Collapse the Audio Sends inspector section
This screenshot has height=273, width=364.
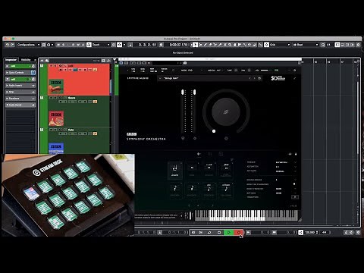[20, 105]
